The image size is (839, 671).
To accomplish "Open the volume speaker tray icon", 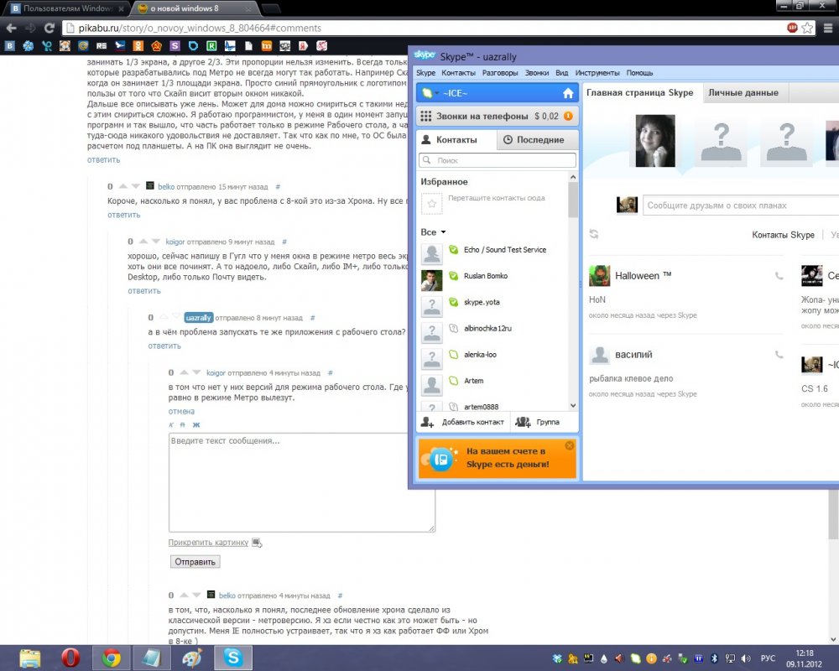I will click(x=746, y=658).
